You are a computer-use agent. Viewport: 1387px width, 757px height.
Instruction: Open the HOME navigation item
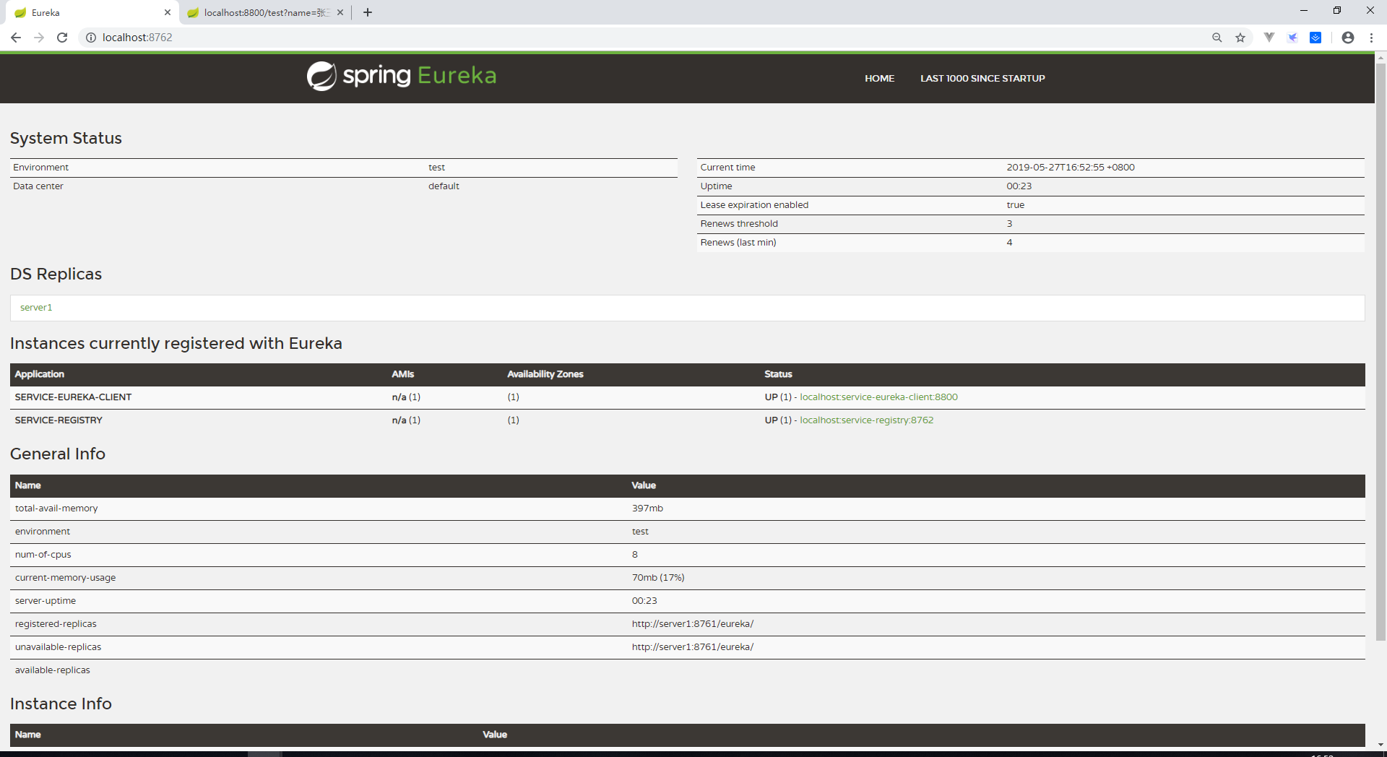(879, 78)
